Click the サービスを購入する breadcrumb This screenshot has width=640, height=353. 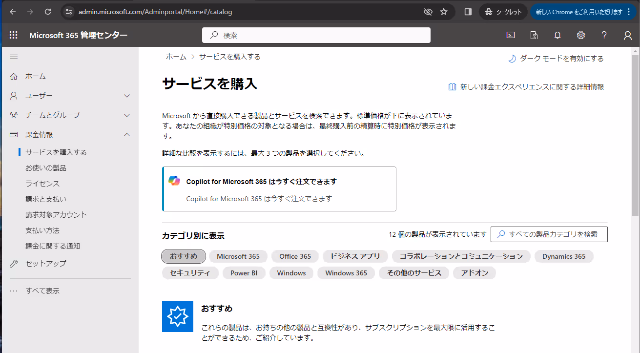coord(230,57)
